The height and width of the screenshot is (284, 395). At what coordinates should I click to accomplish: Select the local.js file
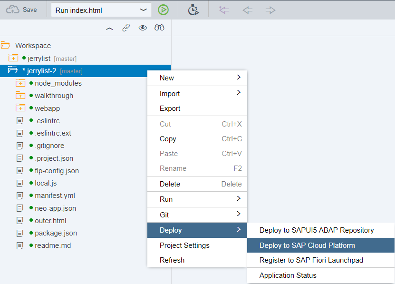coord(46,183)
